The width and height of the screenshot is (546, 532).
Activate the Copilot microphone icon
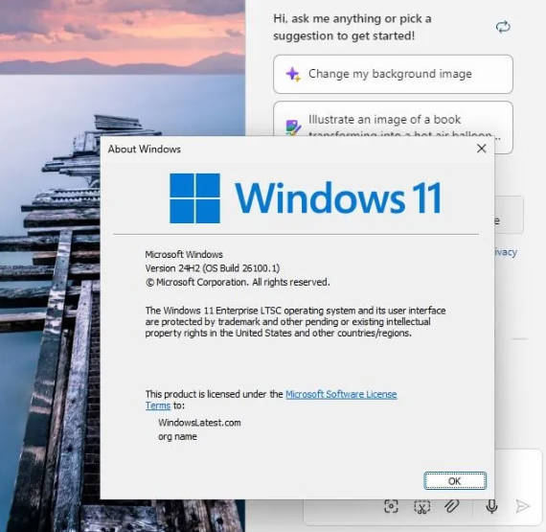[x=491, y=506]
